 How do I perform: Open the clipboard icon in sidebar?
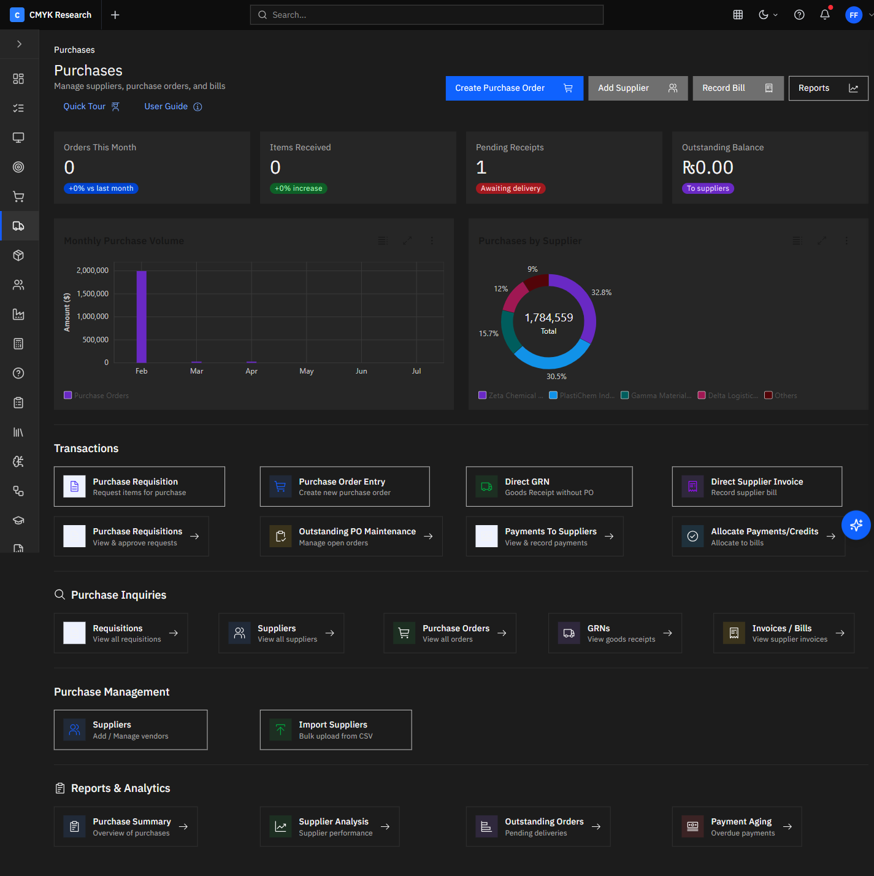point(18,402)
